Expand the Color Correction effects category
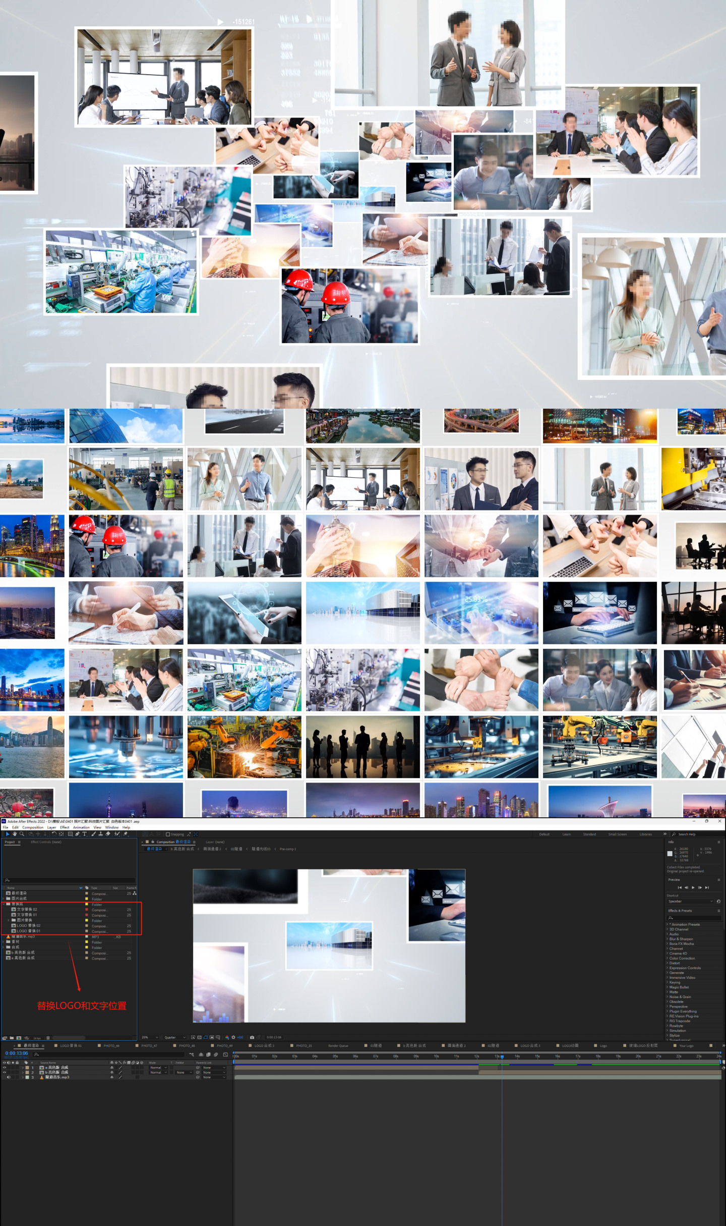This screenshot has height=1226, width=726. 668,958
